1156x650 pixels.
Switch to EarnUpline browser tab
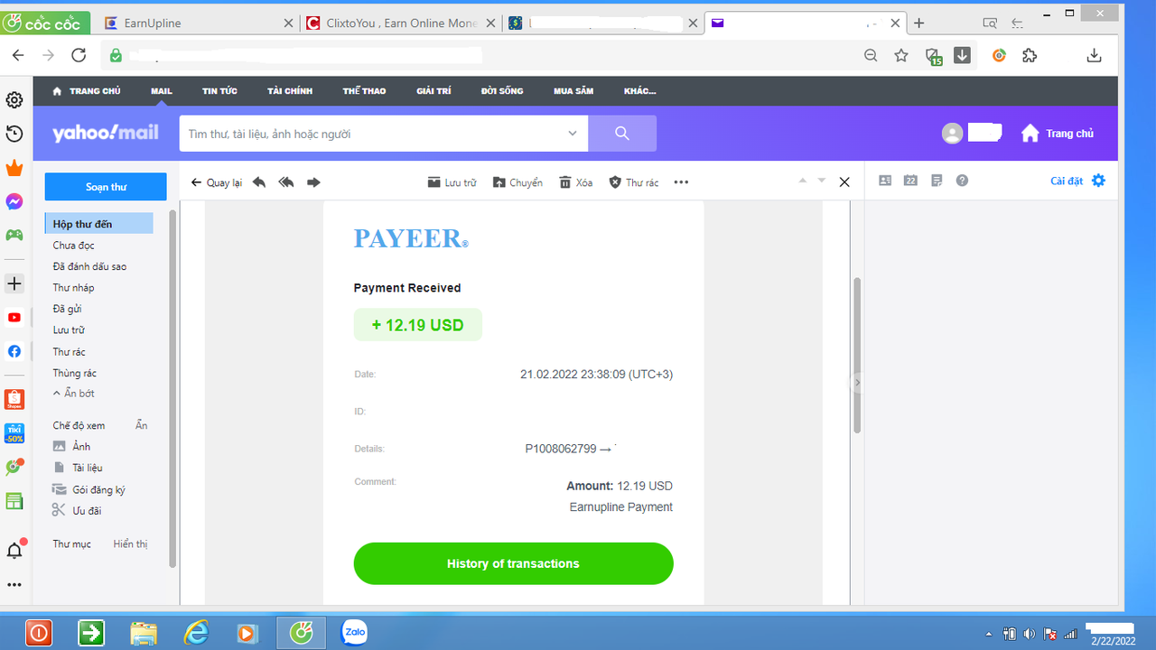[x=198, y=23]
